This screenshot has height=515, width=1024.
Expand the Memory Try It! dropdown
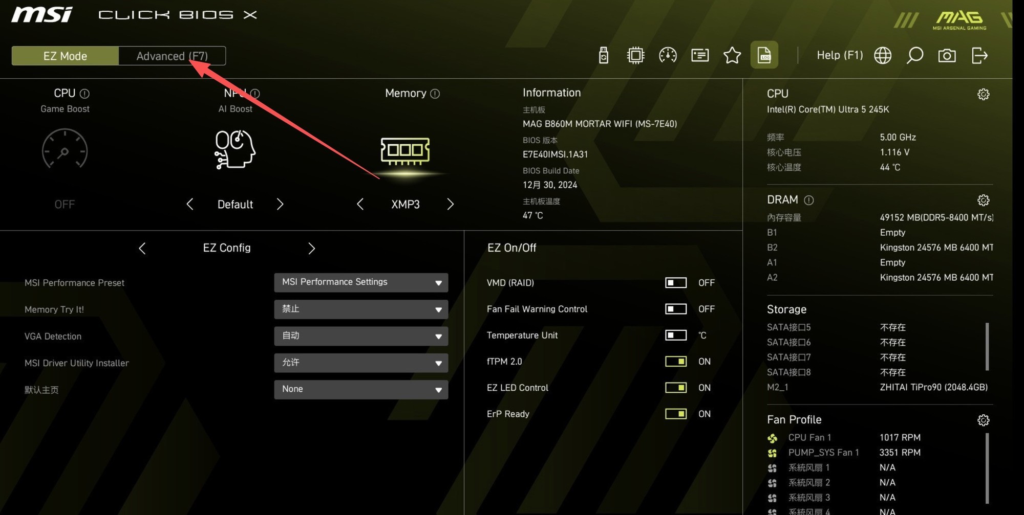361,309
